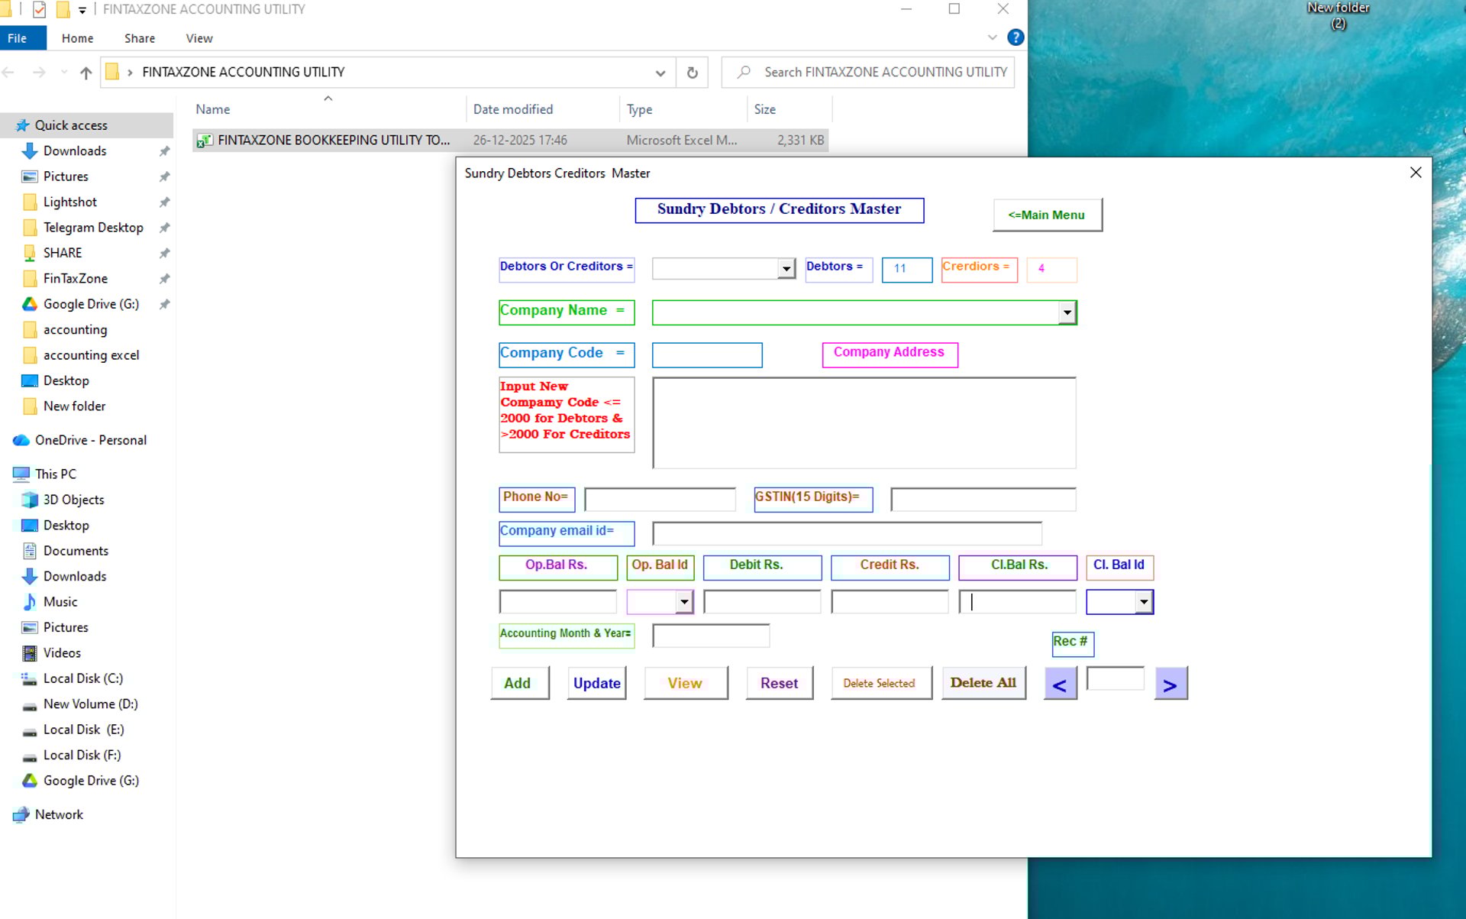Expand the Debtors Or Creditors dropdown

[x=786, y=269]
